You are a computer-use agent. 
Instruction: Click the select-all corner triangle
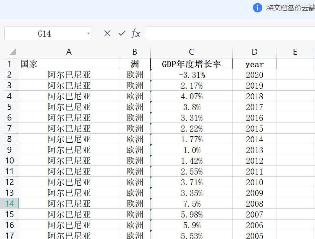coord(12,52)
